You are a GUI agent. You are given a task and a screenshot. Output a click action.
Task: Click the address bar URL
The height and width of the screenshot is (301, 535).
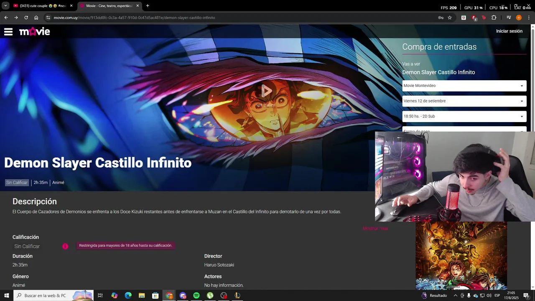pyautogui.click(x=134, y=18)
